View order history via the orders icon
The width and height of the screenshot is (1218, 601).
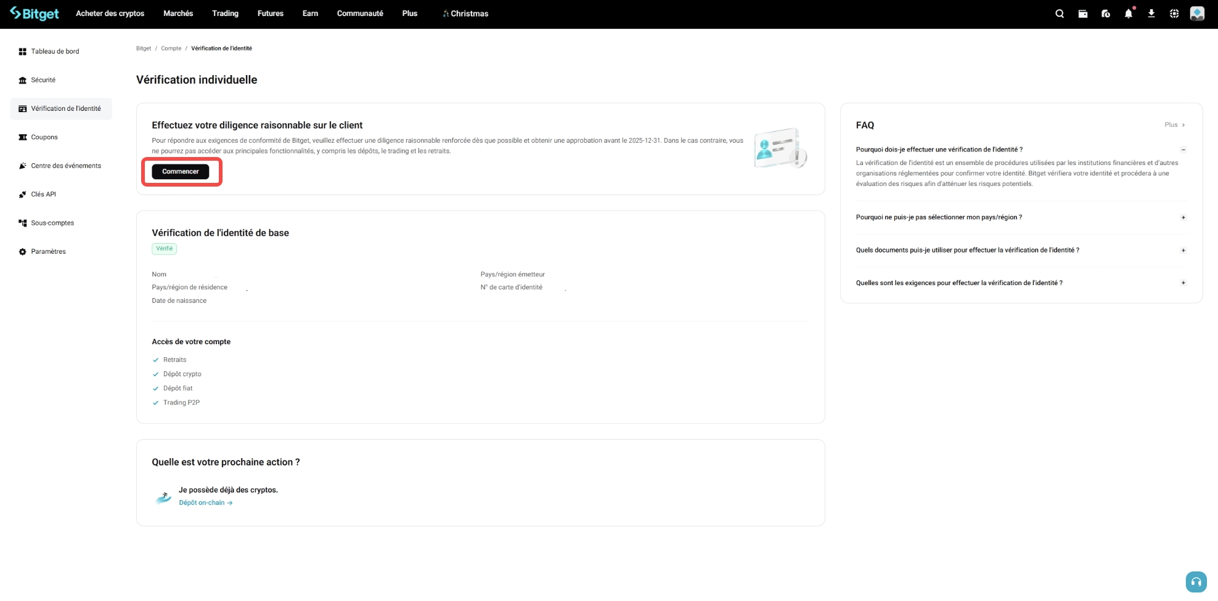[x=1105, y=13]
